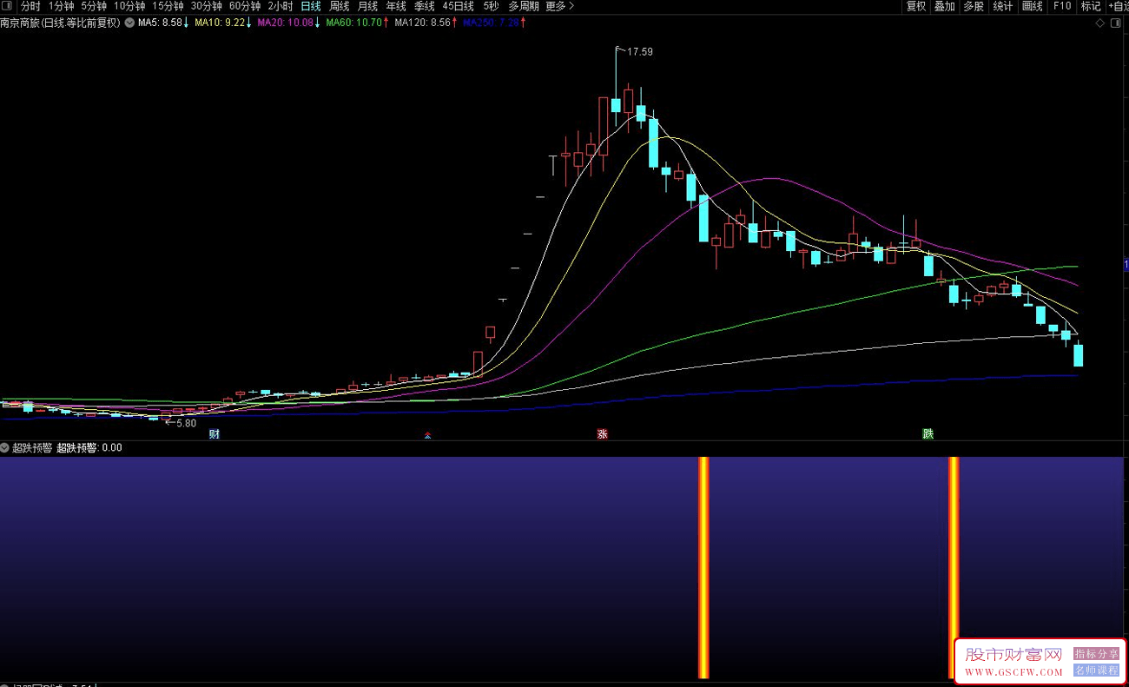
Task: Switch to 周线 weekly chart
Action: click(340, 6)
